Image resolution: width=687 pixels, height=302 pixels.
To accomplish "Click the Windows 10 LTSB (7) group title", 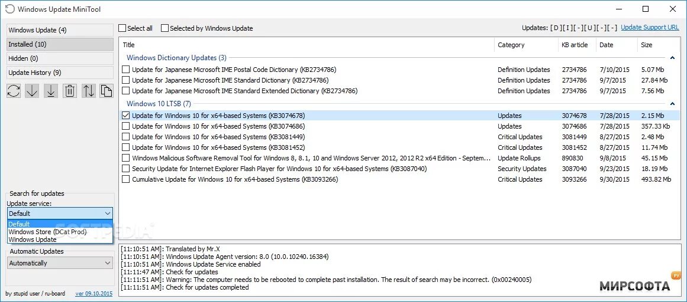I will 159,104.
